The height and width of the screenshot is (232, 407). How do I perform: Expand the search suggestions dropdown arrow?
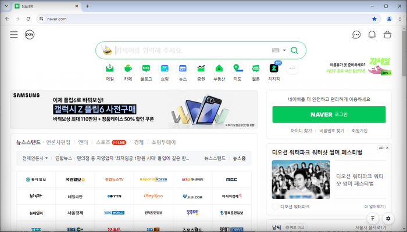click(x=284, y=50)
